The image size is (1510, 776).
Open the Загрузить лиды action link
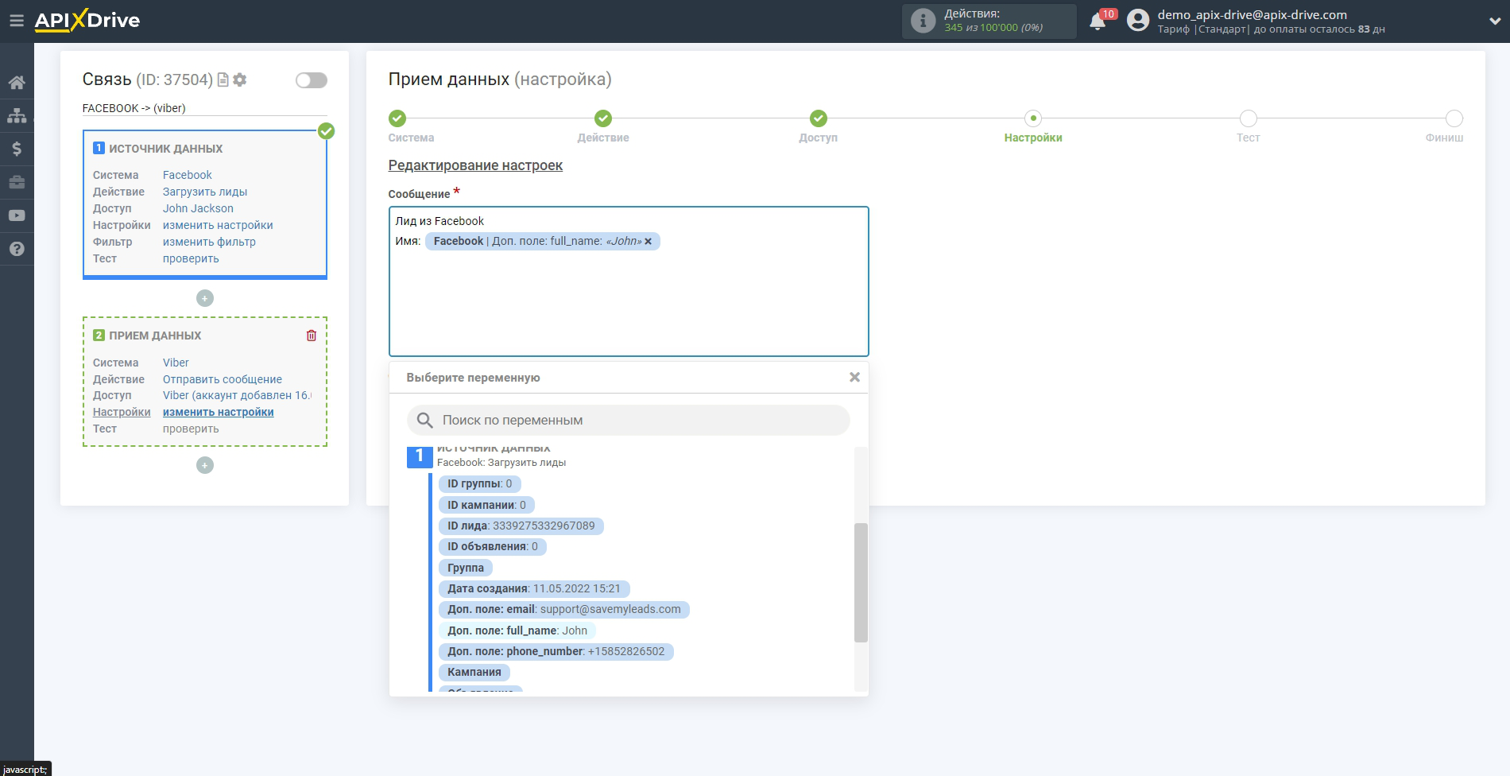(205, 192)
